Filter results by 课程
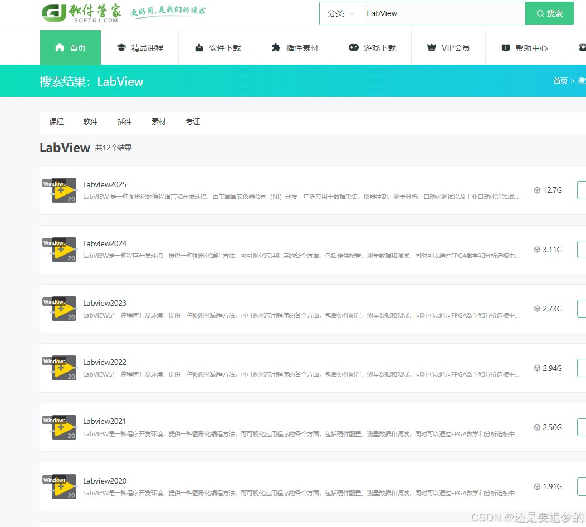This screenshot has width=586, height=527. point(56,121)
